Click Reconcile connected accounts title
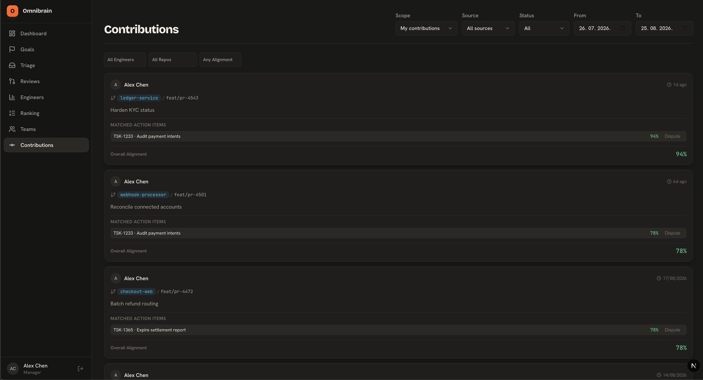This screenshot has height=380, width=703. [x=146, y=207]
